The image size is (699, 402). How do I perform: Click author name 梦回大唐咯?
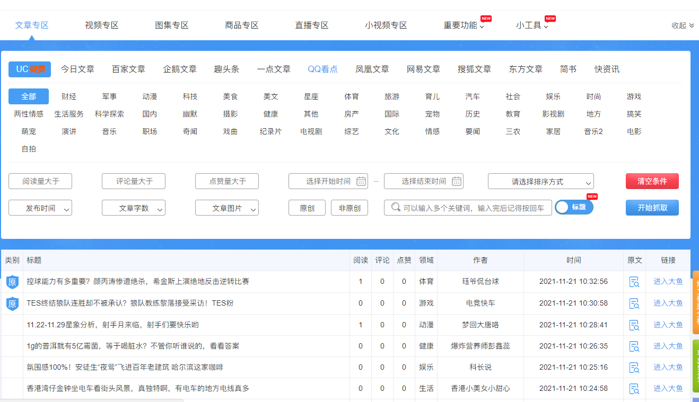(x=480, y=325)
